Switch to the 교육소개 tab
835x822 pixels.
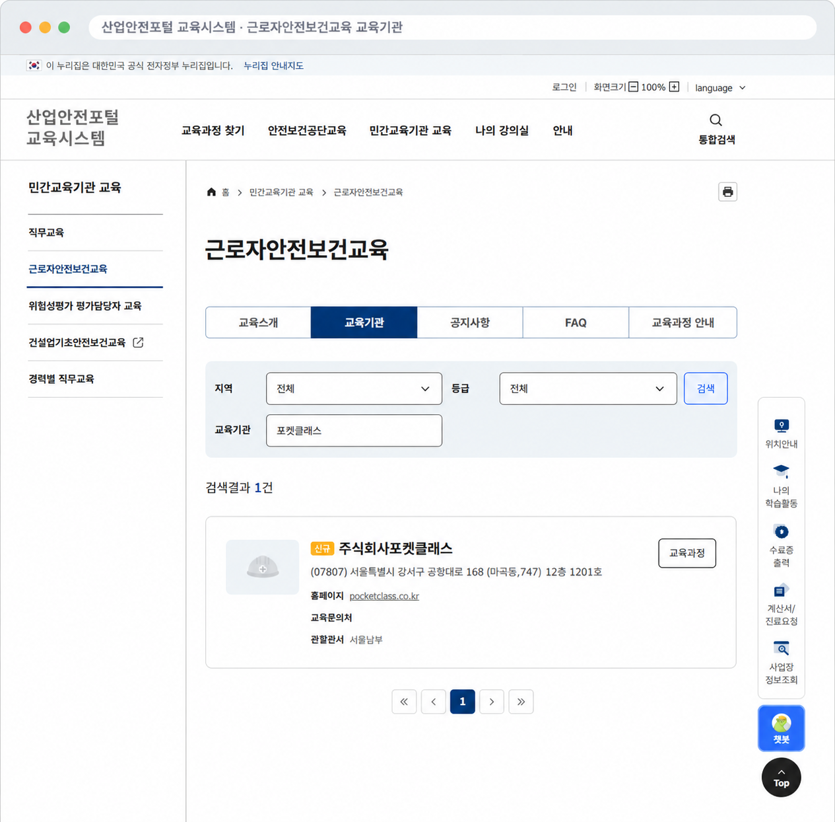click(258, 322)
